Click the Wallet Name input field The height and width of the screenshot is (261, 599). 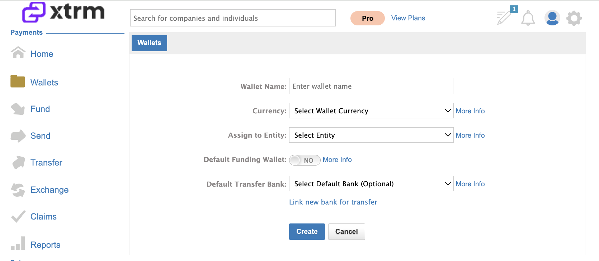click(x=371, y=86)
